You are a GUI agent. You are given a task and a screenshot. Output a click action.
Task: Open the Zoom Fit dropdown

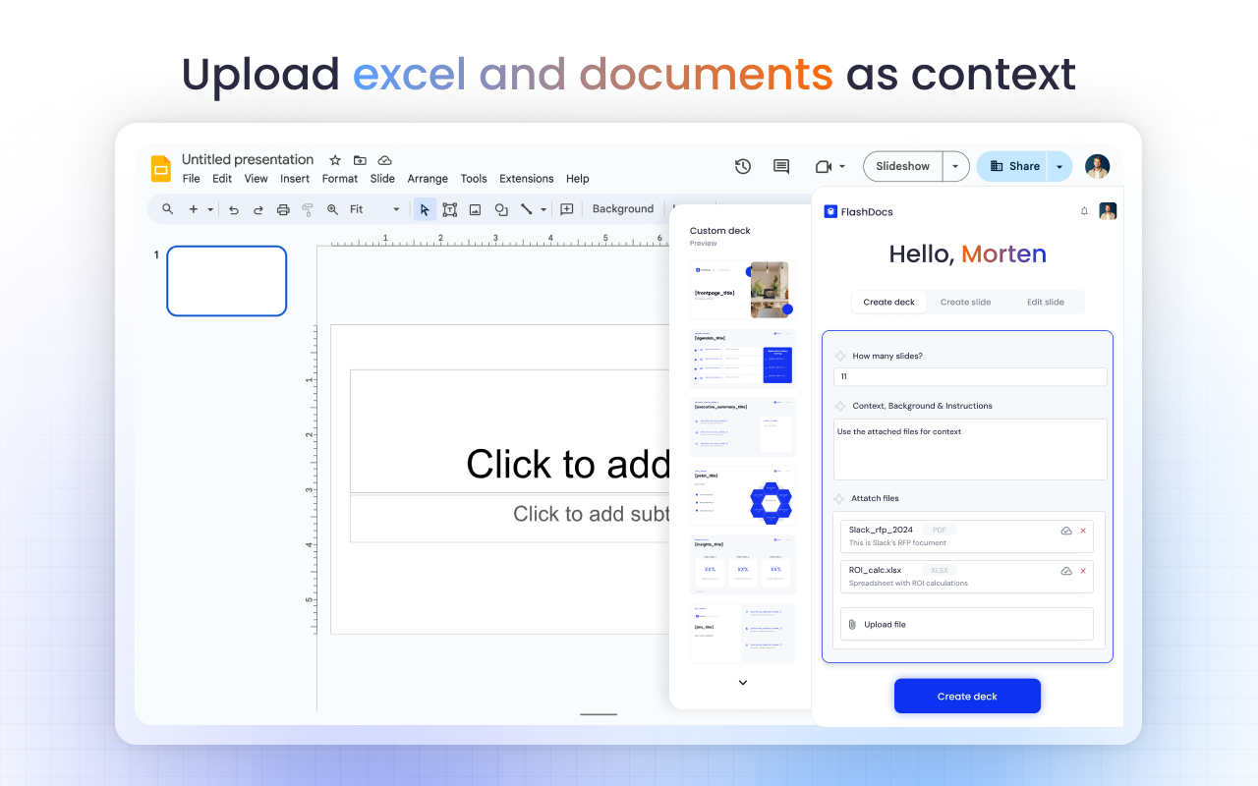point(396,208)
